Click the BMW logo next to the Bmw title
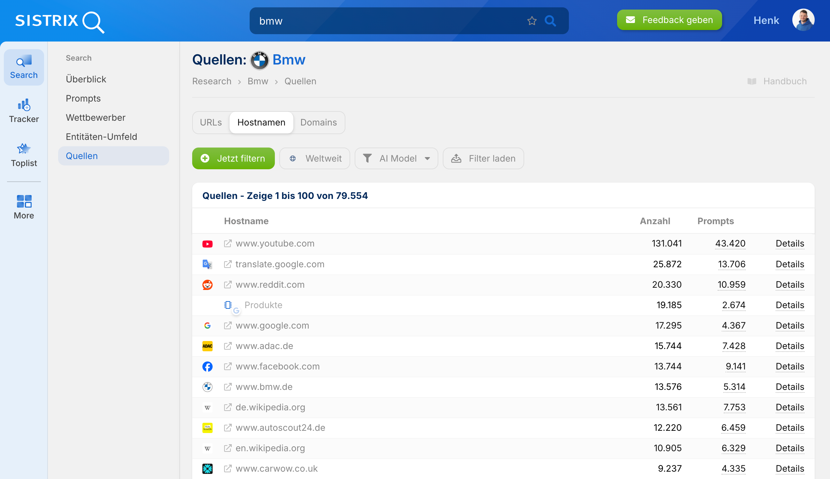Screen dimensions: 830x479 (x=260, y=60)
